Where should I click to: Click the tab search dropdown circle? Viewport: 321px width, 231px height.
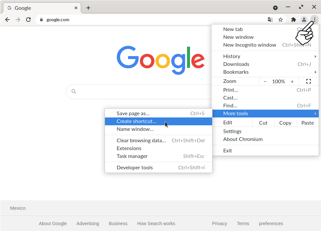coord(275,8)
